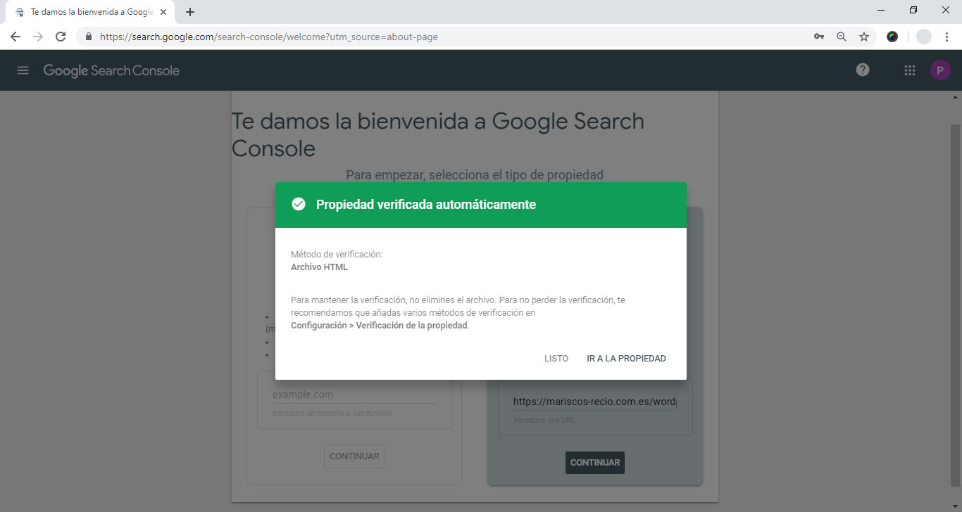The width and height of the screenshot is (962, 512).
Task: Close the Search Console tab
Action: coord(163,12)
